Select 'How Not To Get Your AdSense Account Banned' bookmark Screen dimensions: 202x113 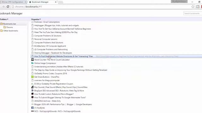(x=62, y=29)
